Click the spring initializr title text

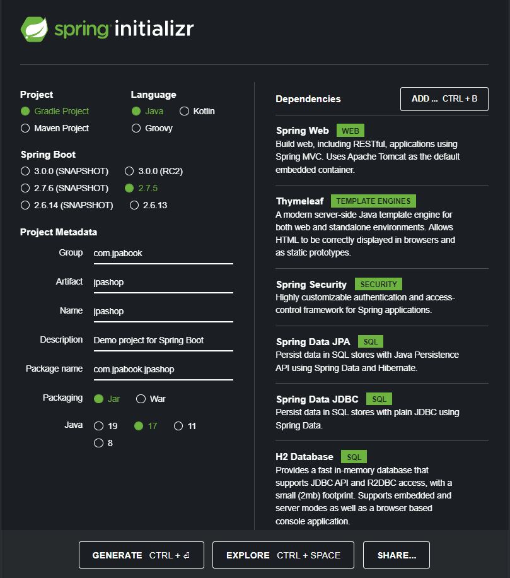(124, 29)
